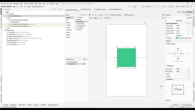Select the Text palette category
This screenshot has width=195, height=110.
tap(67, 20)
